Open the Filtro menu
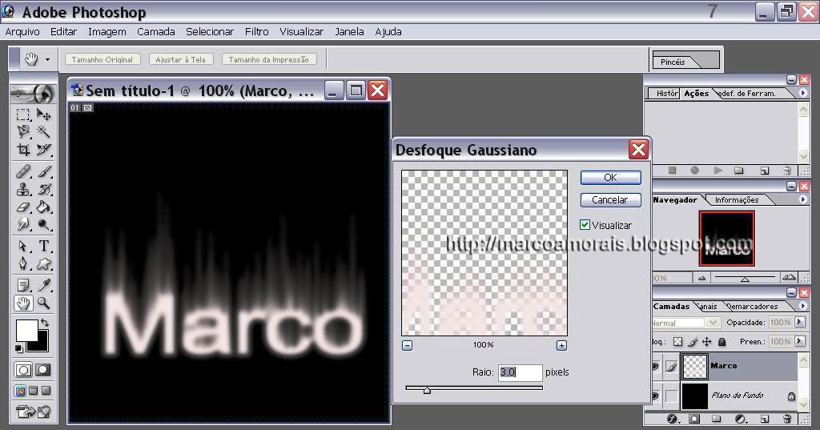 click(257, 31)
